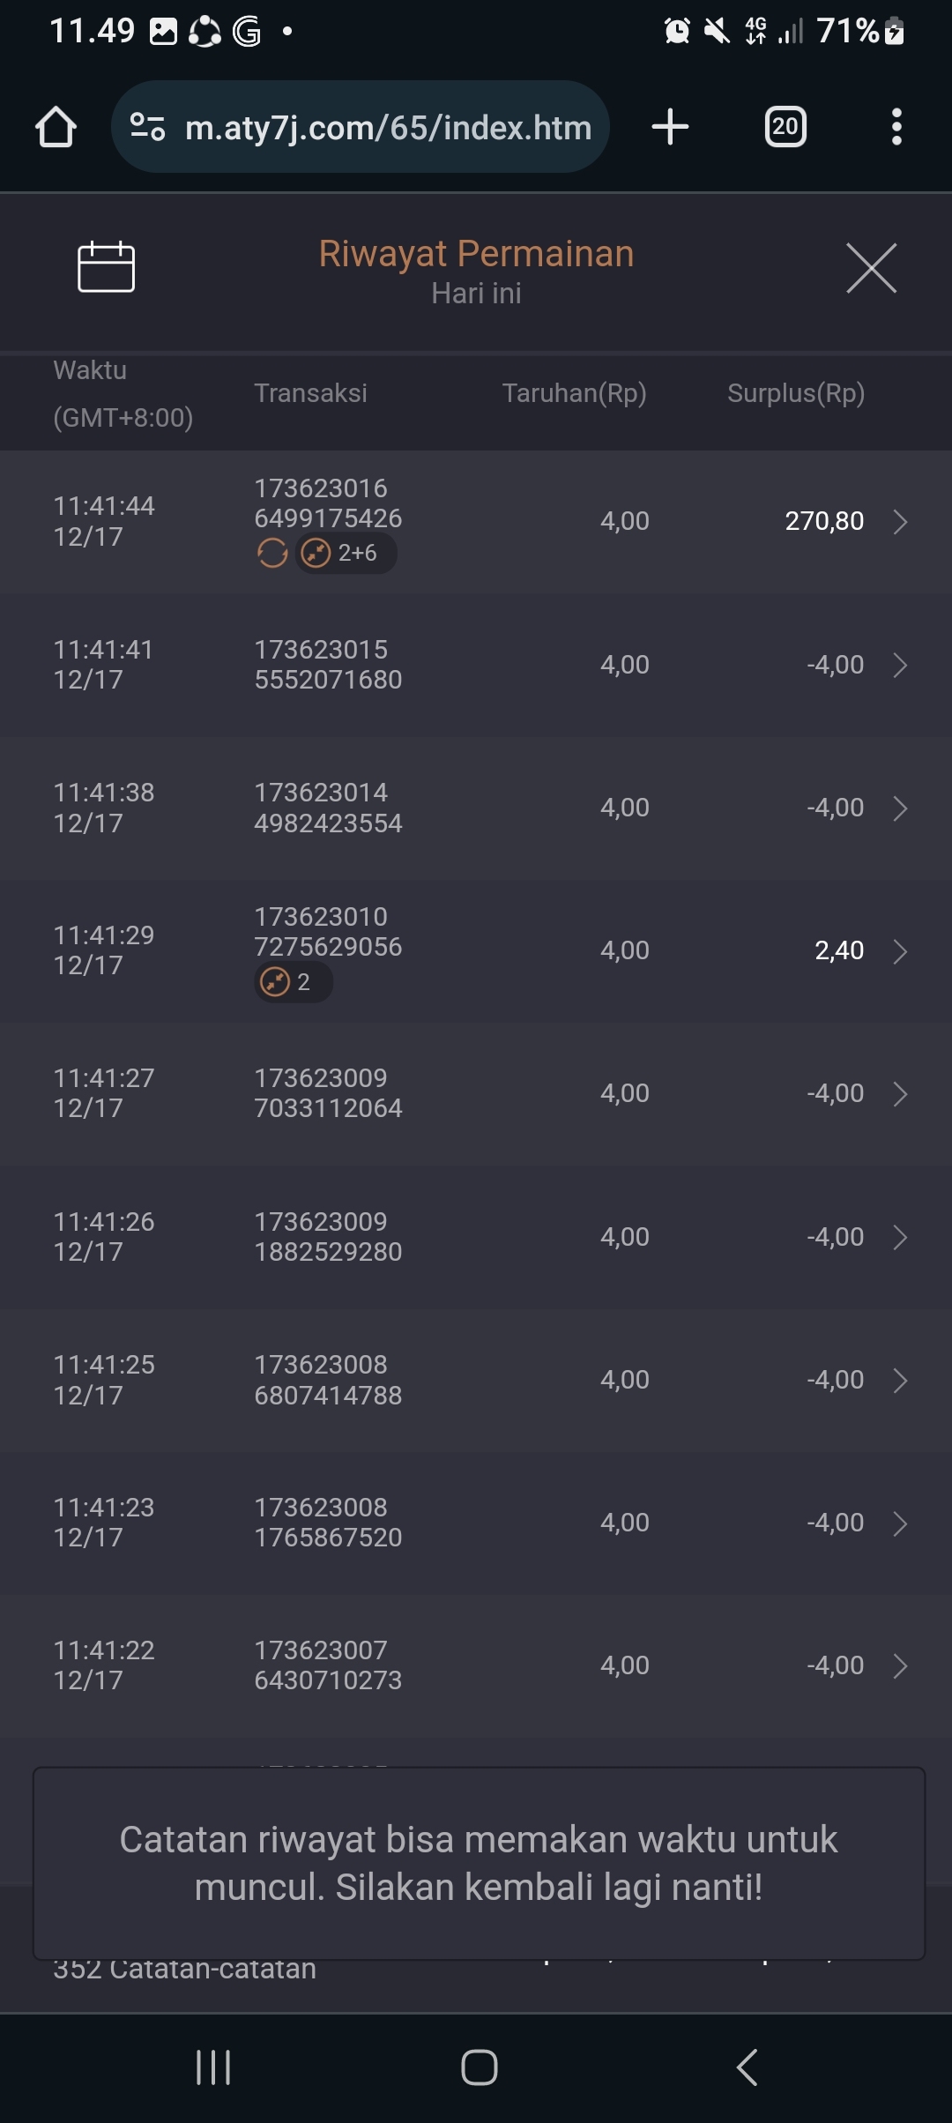Tap the Hari ini date subtitle
952x2123 pixels.
pos(476,294)
